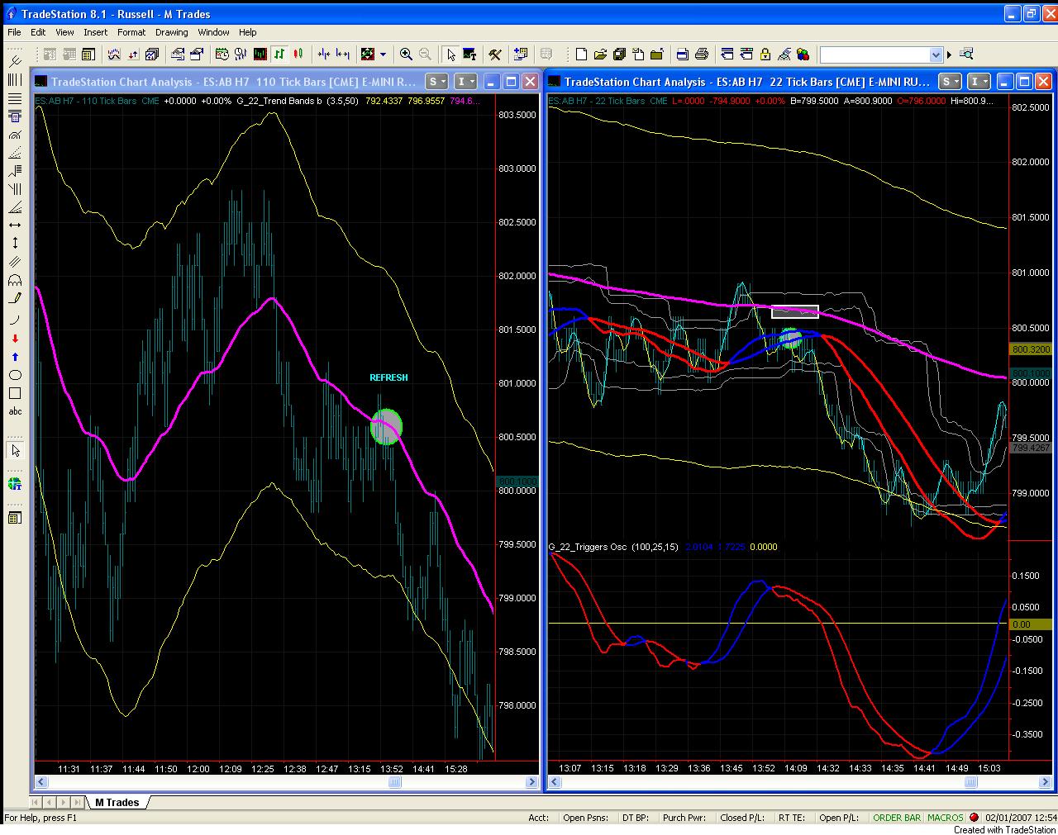Toggle the green OHLC bar type icon

[x=279, y=55]
